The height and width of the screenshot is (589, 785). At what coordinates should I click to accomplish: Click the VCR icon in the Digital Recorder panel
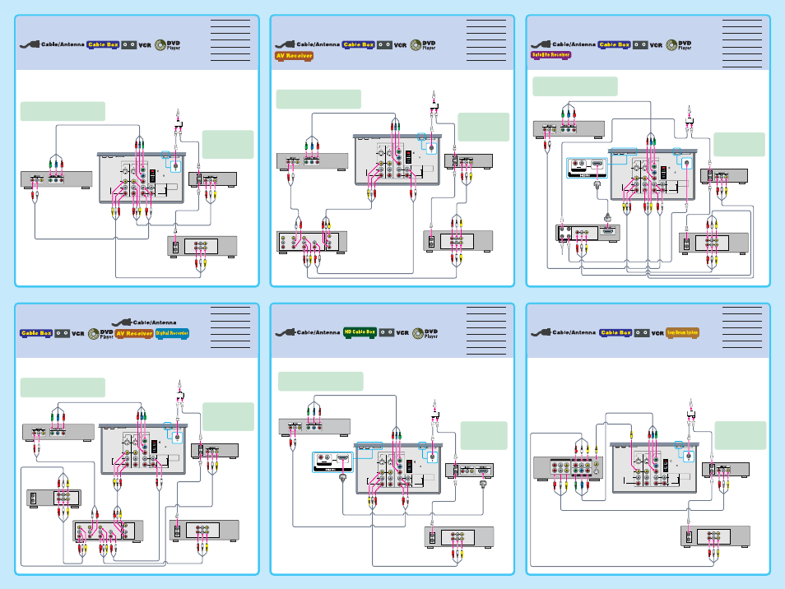(69, 333)
